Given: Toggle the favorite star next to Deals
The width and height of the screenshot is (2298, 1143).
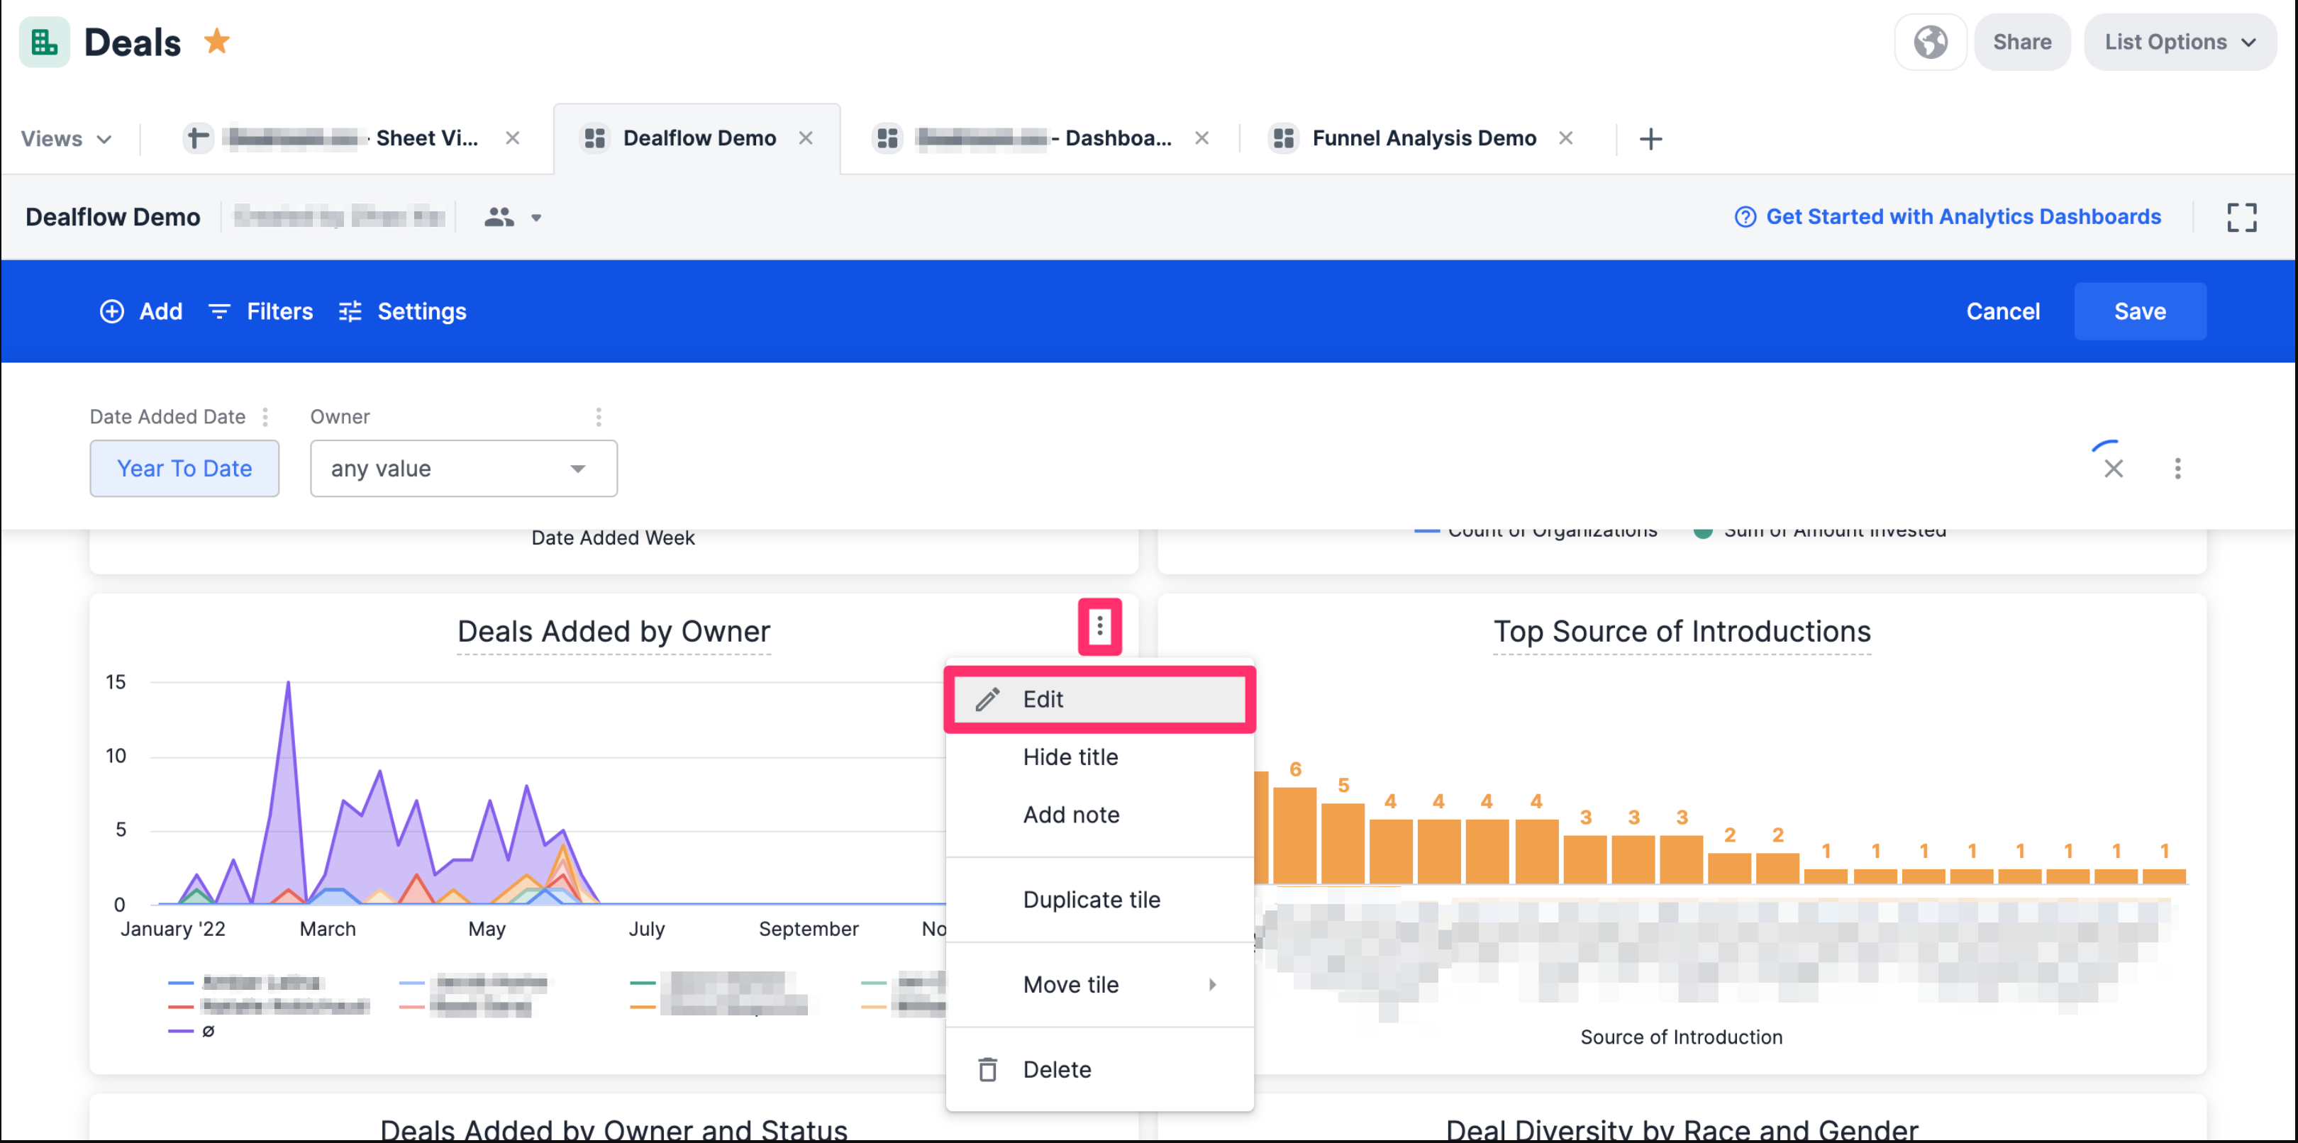Looking at the screenshot, I should coord(217,41).
